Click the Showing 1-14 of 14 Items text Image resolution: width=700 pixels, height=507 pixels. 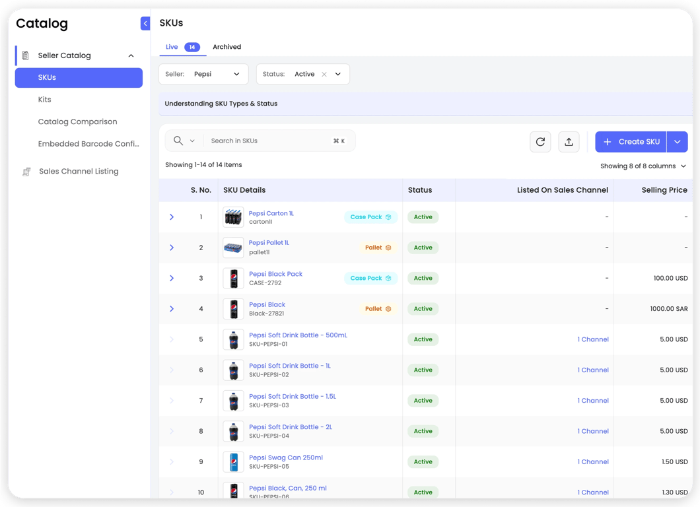pos(203,164)
